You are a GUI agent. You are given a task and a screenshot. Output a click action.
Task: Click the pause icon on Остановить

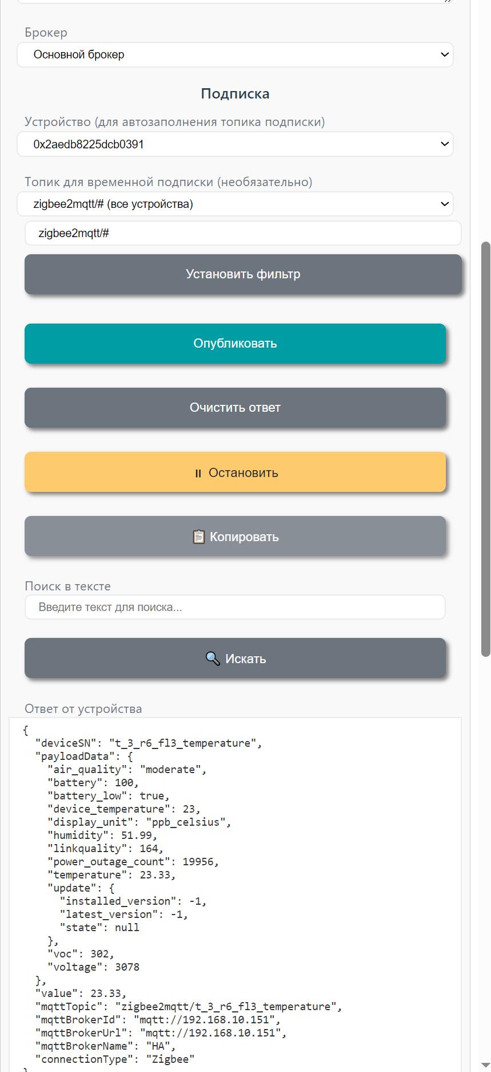click(198, 473)
